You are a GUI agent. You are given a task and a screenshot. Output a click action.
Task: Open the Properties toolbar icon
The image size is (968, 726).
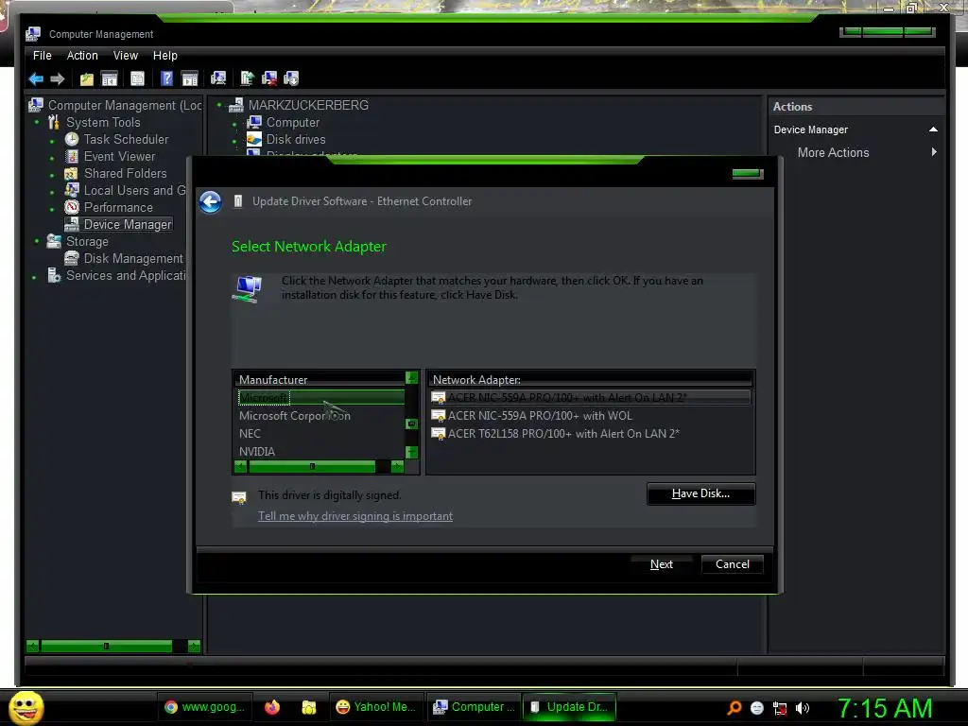coord(138,78)
